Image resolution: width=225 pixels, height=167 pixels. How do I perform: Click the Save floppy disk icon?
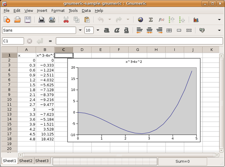click(x=28, y=20)
